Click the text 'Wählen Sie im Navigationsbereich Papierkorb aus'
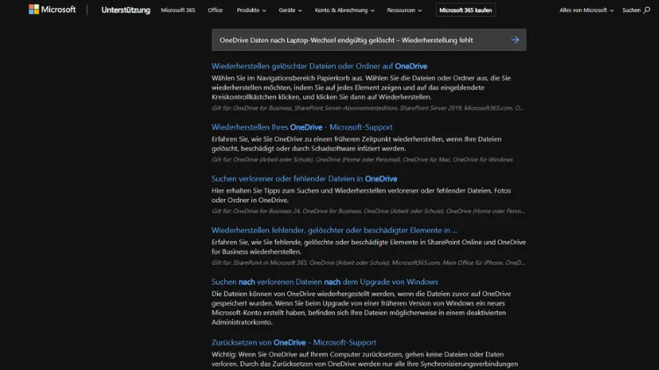The height and width of the screenshot is (370, 659). (x=287, y=78)
